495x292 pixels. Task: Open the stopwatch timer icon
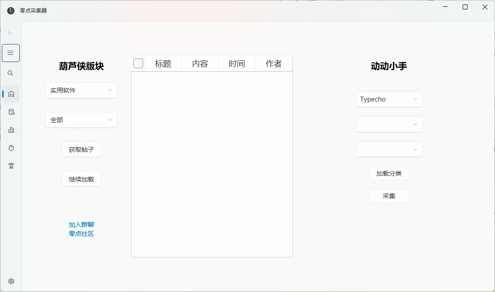click(x=11, y=148)
